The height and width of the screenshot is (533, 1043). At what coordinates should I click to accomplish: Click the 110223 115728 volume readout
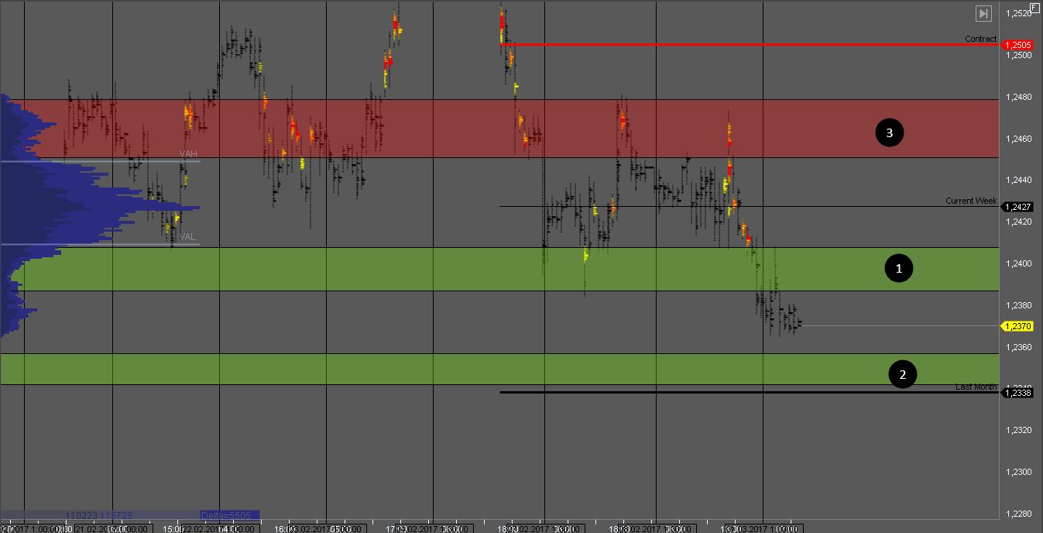click(x=98, y=515)
